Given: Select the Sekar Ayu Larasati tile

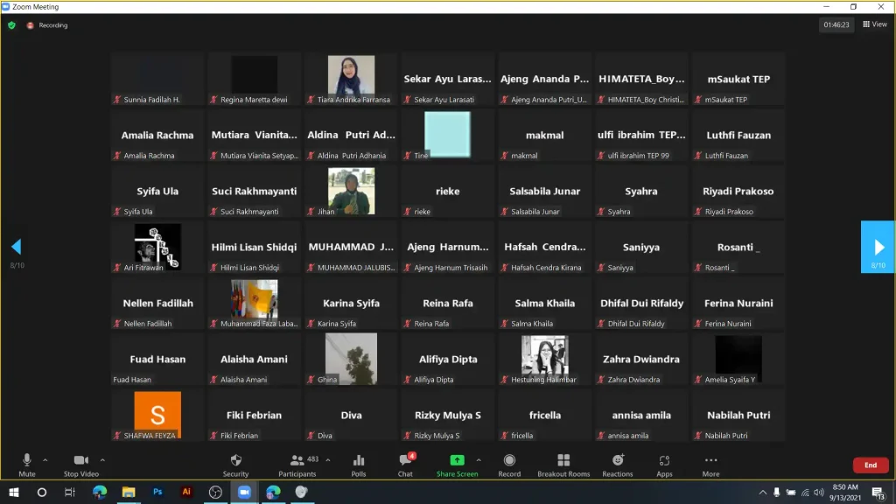Looking at the screenshot, I should click(x=447, y=80).
